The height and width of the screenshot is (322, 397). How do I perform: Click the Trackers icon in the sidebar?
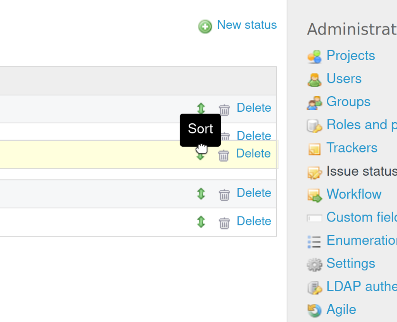[314, 148]
